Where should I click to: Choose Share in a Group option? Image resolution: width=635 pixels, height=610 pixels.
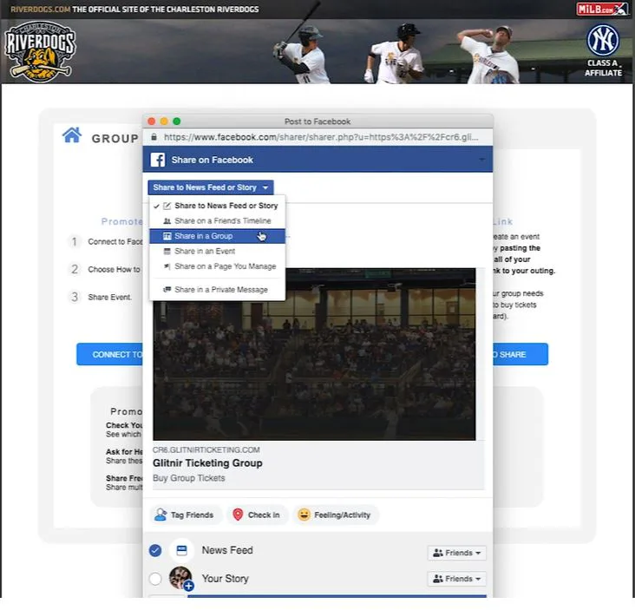tap(217, 236)
